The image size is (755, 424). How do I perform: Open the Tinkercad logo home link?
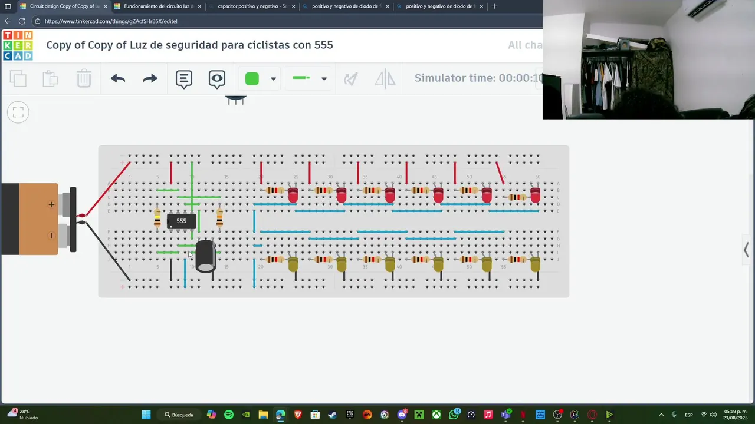click(x=18, y=45)
